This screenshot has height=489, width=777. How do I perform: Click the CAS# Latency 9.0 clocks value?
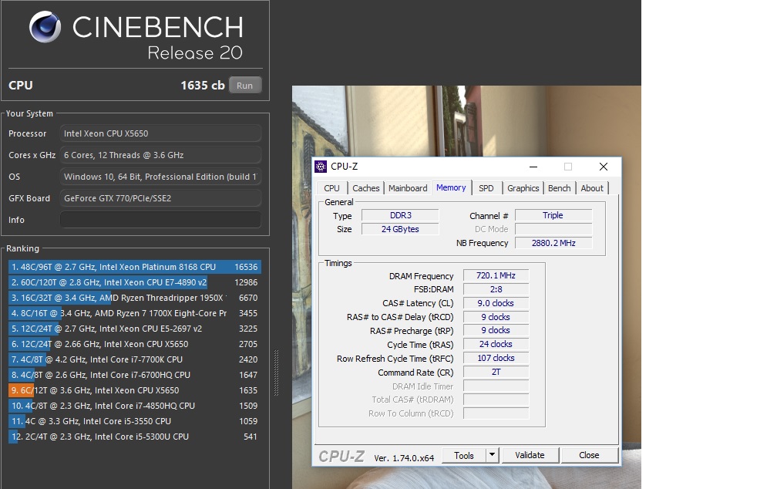(x=496, y=303)
